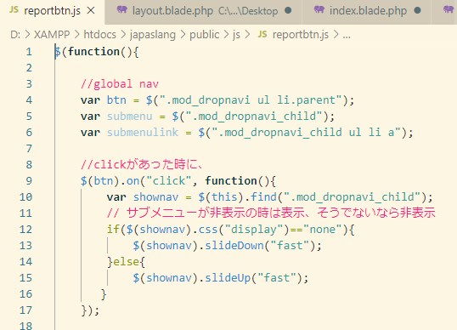
Task: Click elephant icon on layout.blade.php tab
Action: coord(121,10)
